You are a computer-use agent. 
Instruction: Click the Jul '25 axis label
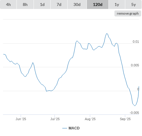pos(55,119)
